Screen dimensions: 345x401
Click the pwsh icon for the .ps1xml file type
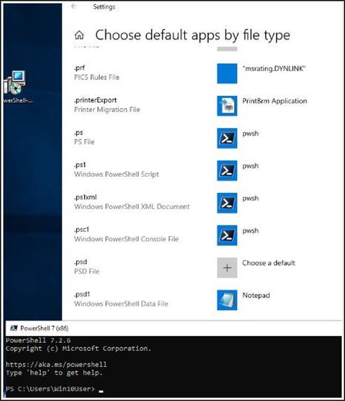coord(227,203)
